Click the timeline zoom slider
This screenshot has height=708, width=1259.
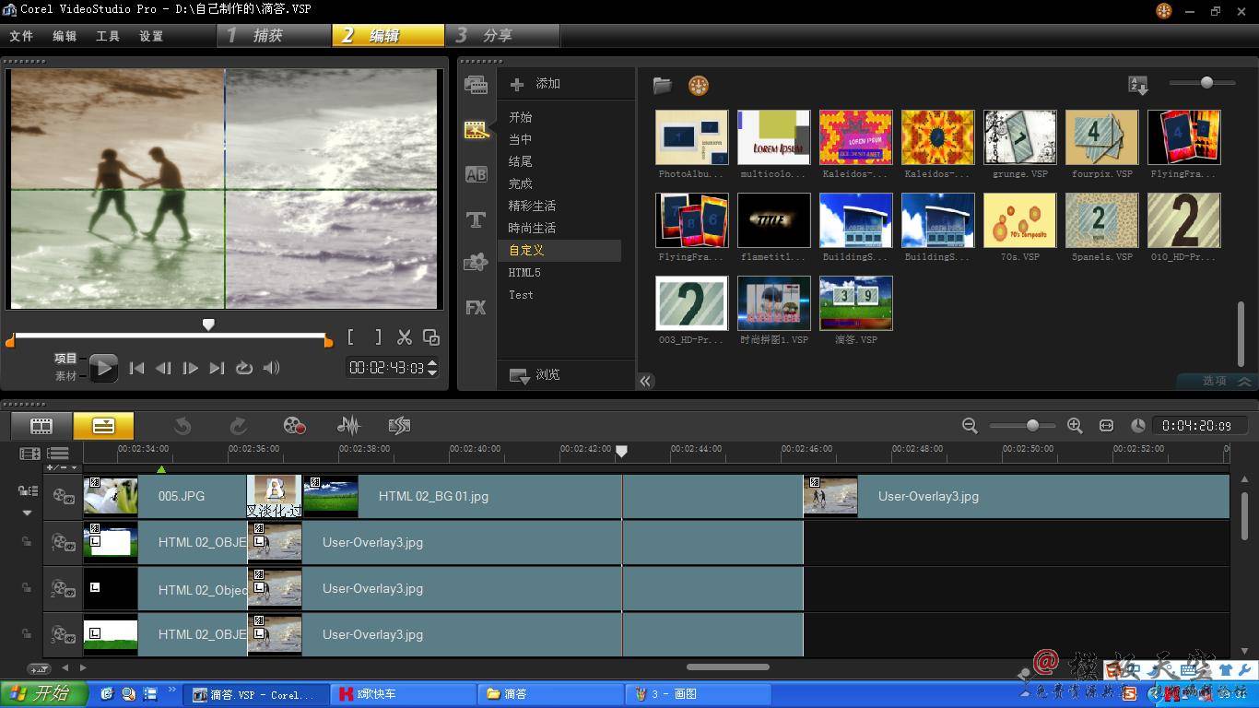coord(1032,425)
